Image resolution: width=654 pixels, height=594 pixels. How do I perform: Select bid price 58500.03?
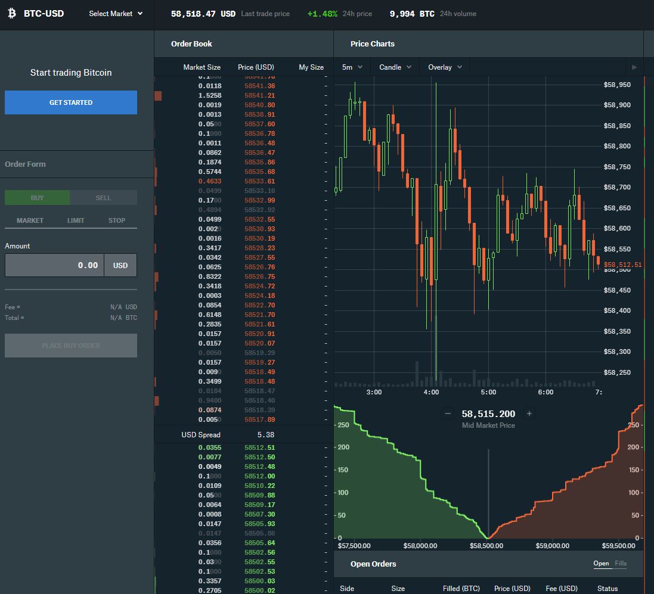tap(259, 581)
